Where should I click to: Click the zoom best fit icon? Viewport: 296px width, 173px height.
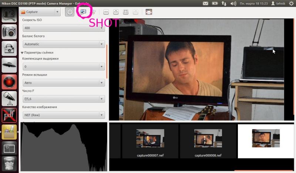[x=125, y=12]
